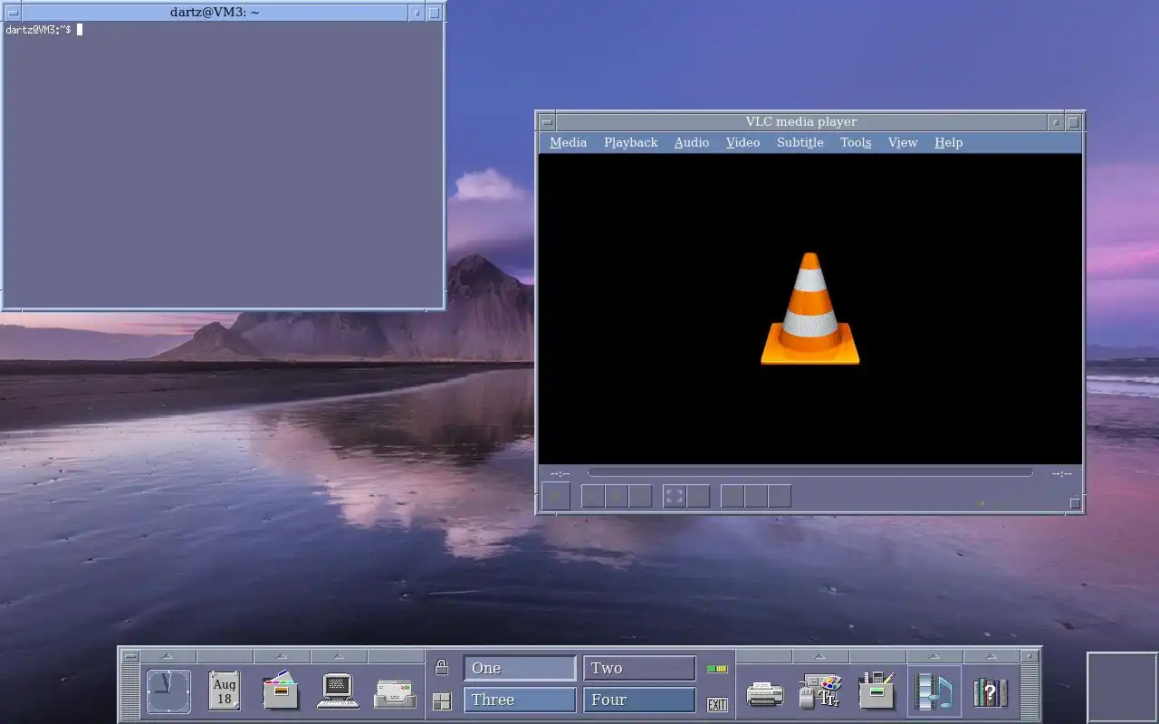Open the Tools menu in VLC
The width and height of the screenshot is (1159, 724).
point(855,142)
